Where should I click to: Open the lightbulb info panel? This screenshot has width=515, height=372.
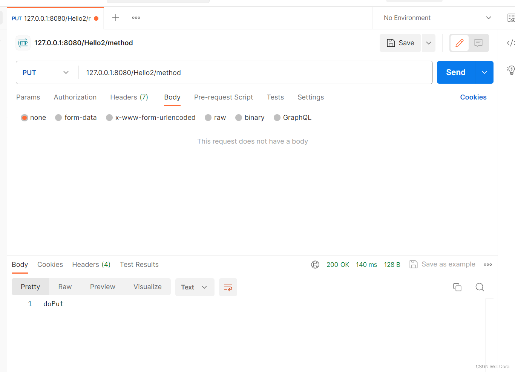[x=511, y=70]
